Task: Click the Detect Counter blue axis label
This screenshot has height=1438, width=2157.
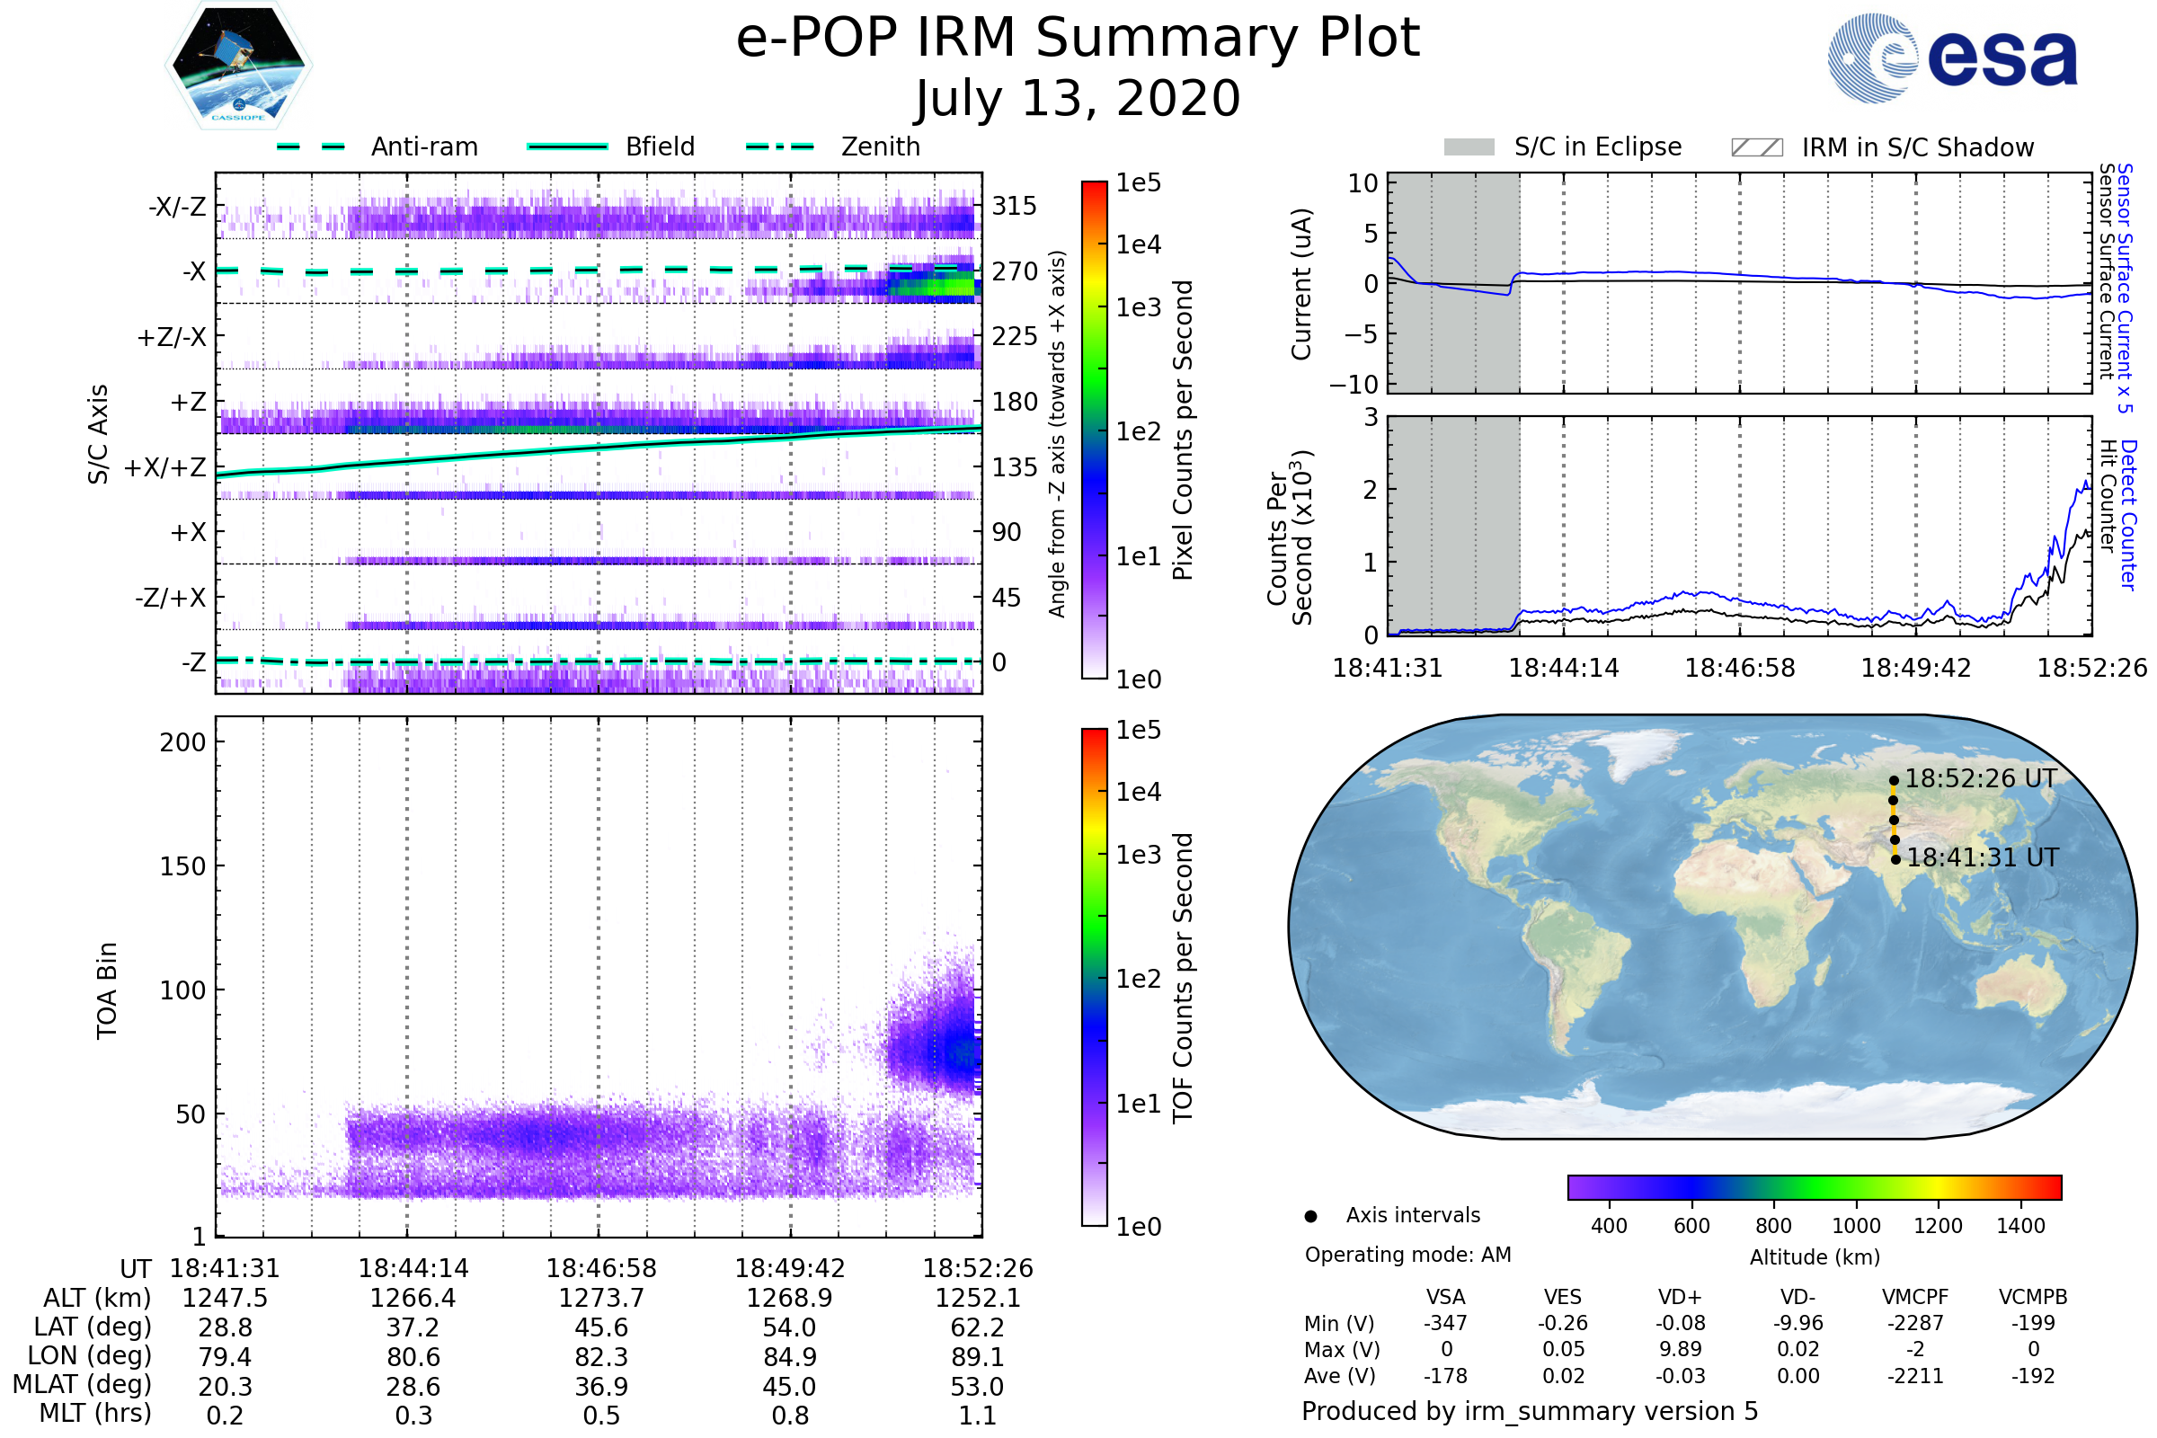Action: pyautogui.click(x=2129, y=514)
